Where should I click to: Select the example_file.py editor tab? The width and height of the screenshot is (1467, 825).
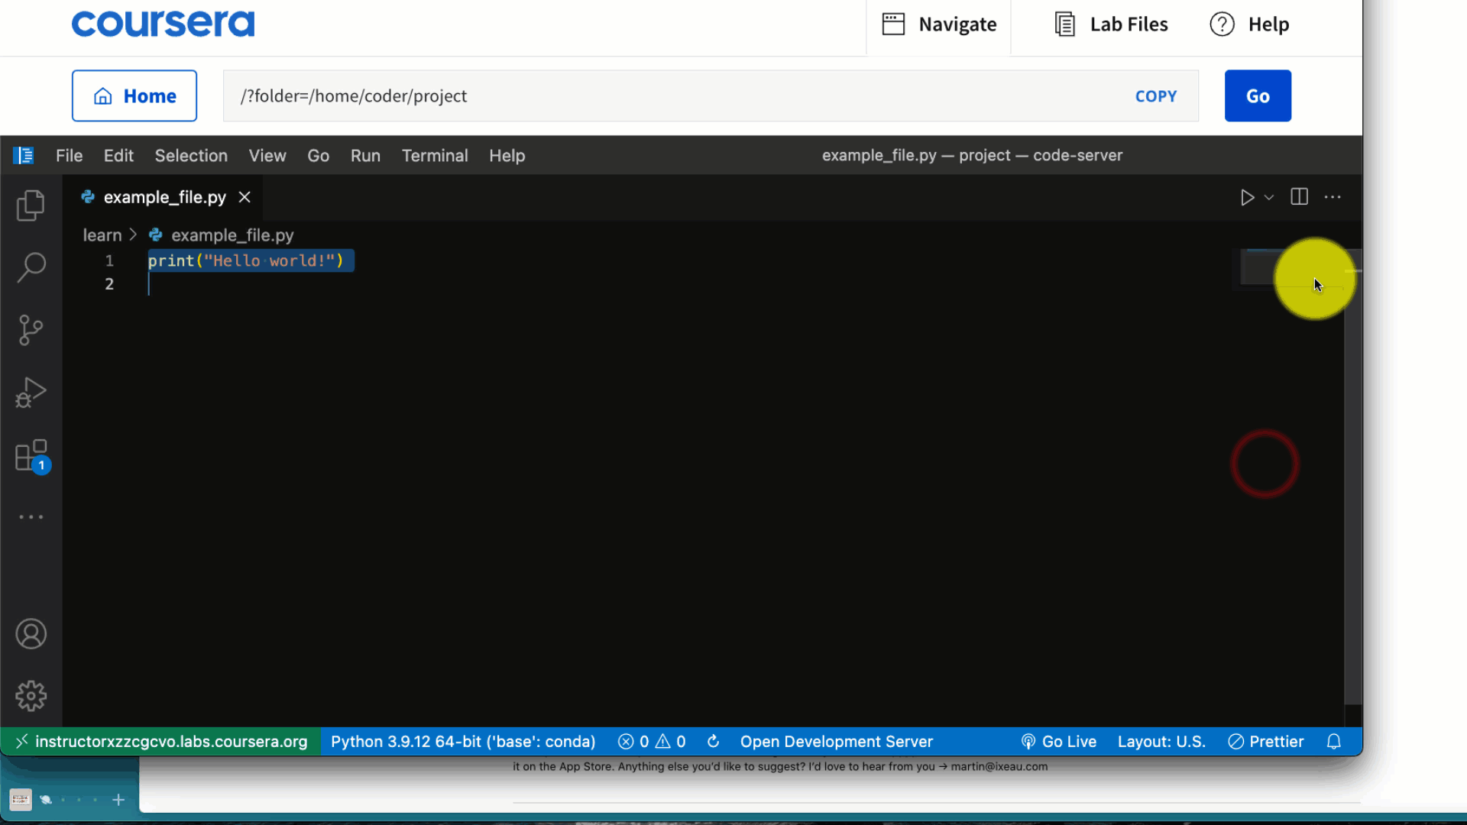pos(164,197)
